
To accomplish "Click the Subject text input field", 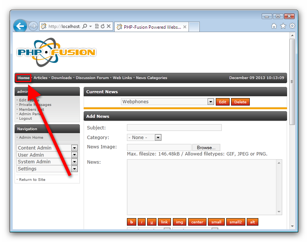I will (x=174, y=128).
